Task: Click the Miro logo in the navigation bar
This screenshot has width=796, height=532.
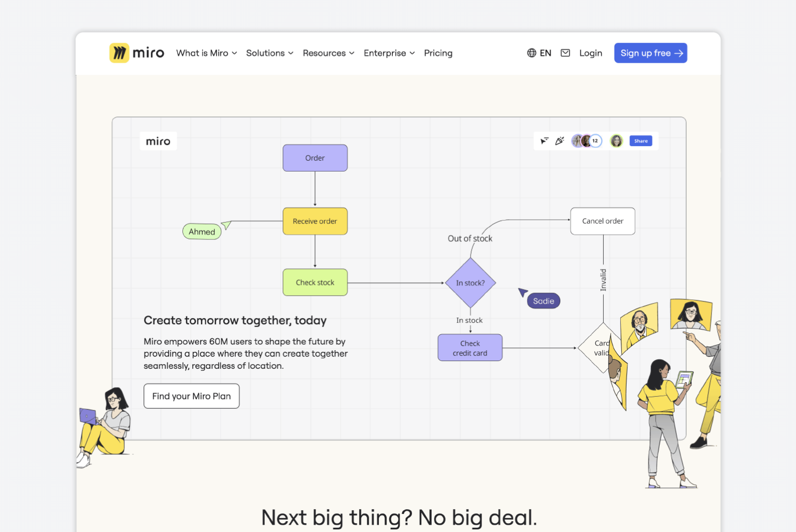Action: tap(136, 52)
